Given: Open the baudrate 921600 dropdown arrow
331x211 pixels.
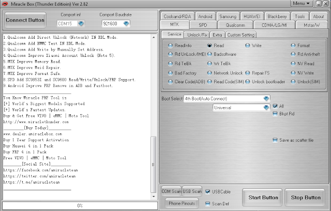Looking at the screenshot, I should coord(126,23).
